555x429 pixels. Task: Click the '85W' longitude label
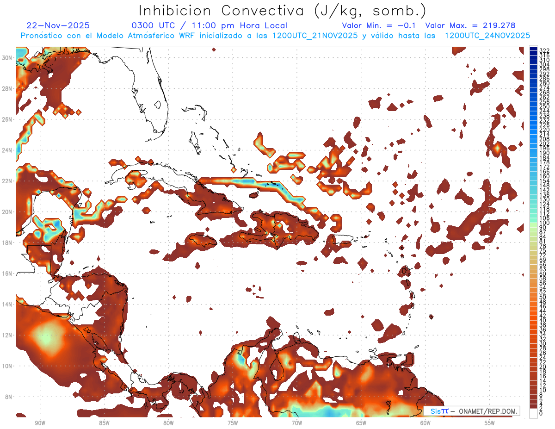[x=104, y=423]
